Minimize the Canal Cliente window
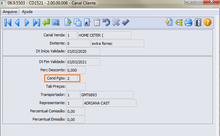 [x=190, y=2]
